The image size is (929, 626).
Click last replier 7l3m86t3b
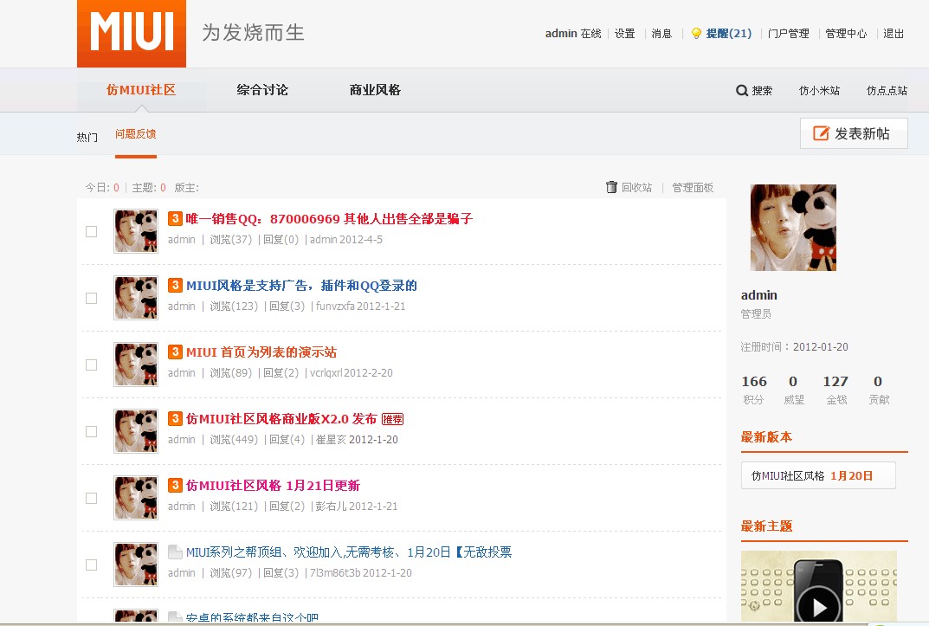tap(335, 572)
